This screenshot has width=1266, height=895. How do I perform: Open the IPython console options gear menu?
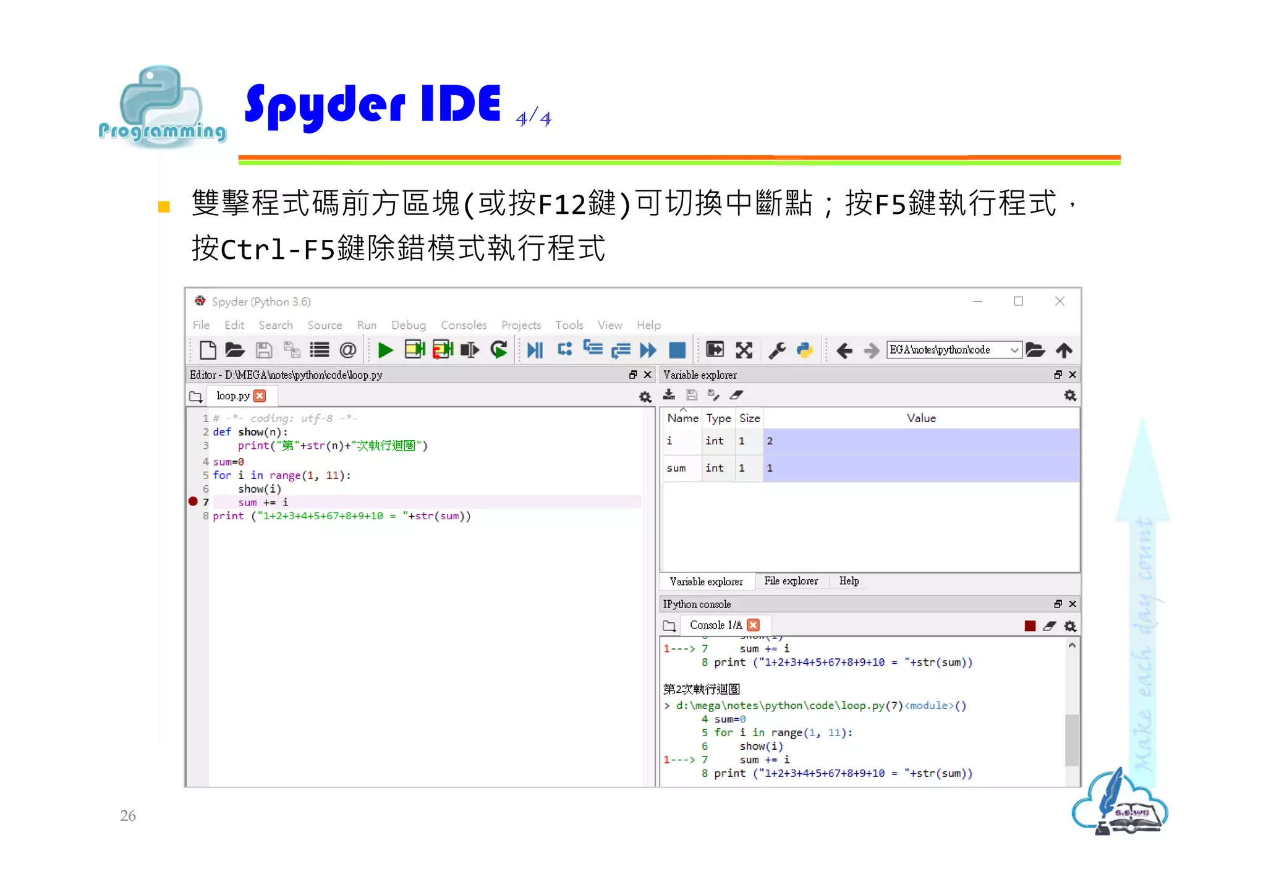point(1070,626)
